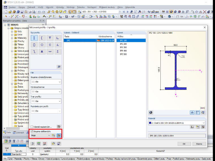Select Otvory in the navigator tree
The width and height of the screenshot is (215, 161).
[x=21, y=48]
